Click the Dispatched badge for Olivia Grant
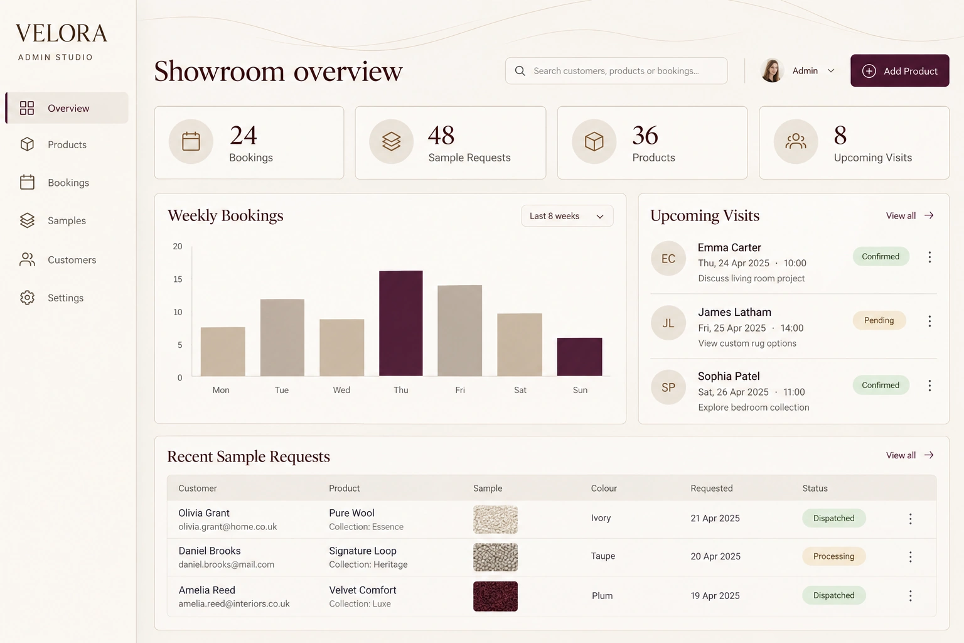 click(x=833, y=518)
